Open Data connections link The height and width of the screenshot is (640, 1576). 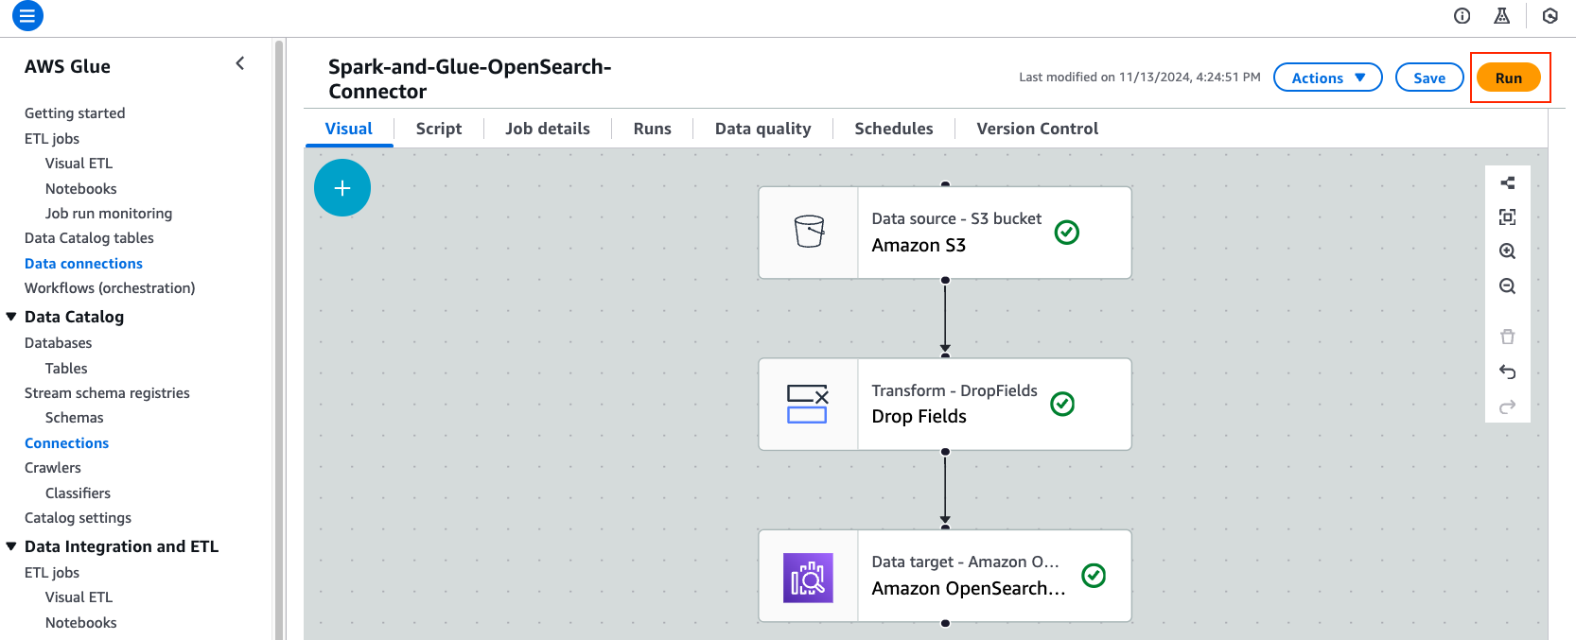pyautogui.click(x=83, y=264)
